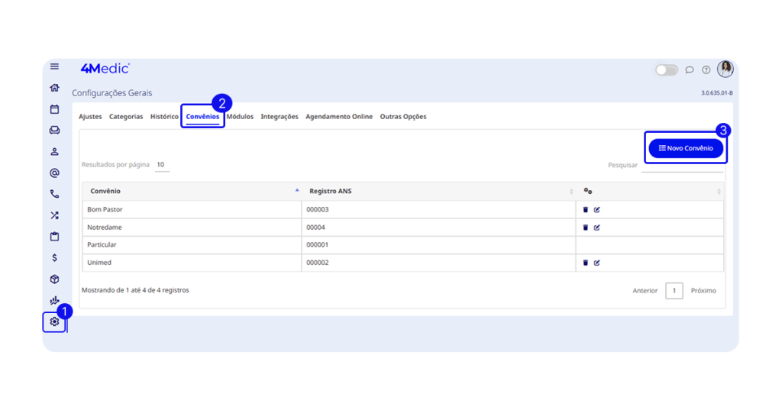Open the results per page dropdown

pos(161,165)
